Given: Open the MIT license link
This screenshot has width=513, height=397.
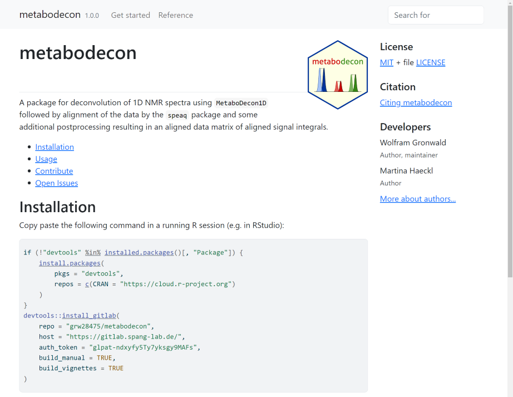Looking at the screenshot, I should click(386, 62).
